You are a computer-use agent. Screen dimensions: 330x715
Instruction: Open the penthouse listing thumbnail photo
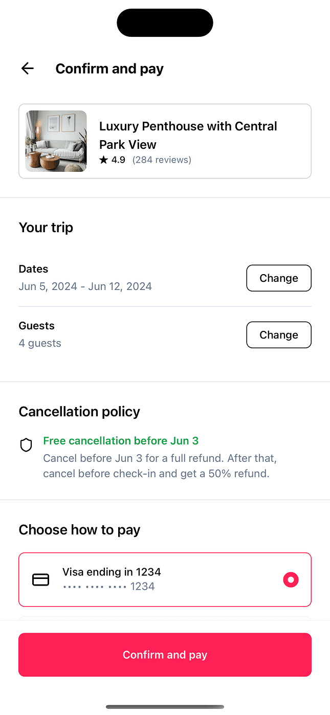[x=56, y=141]
